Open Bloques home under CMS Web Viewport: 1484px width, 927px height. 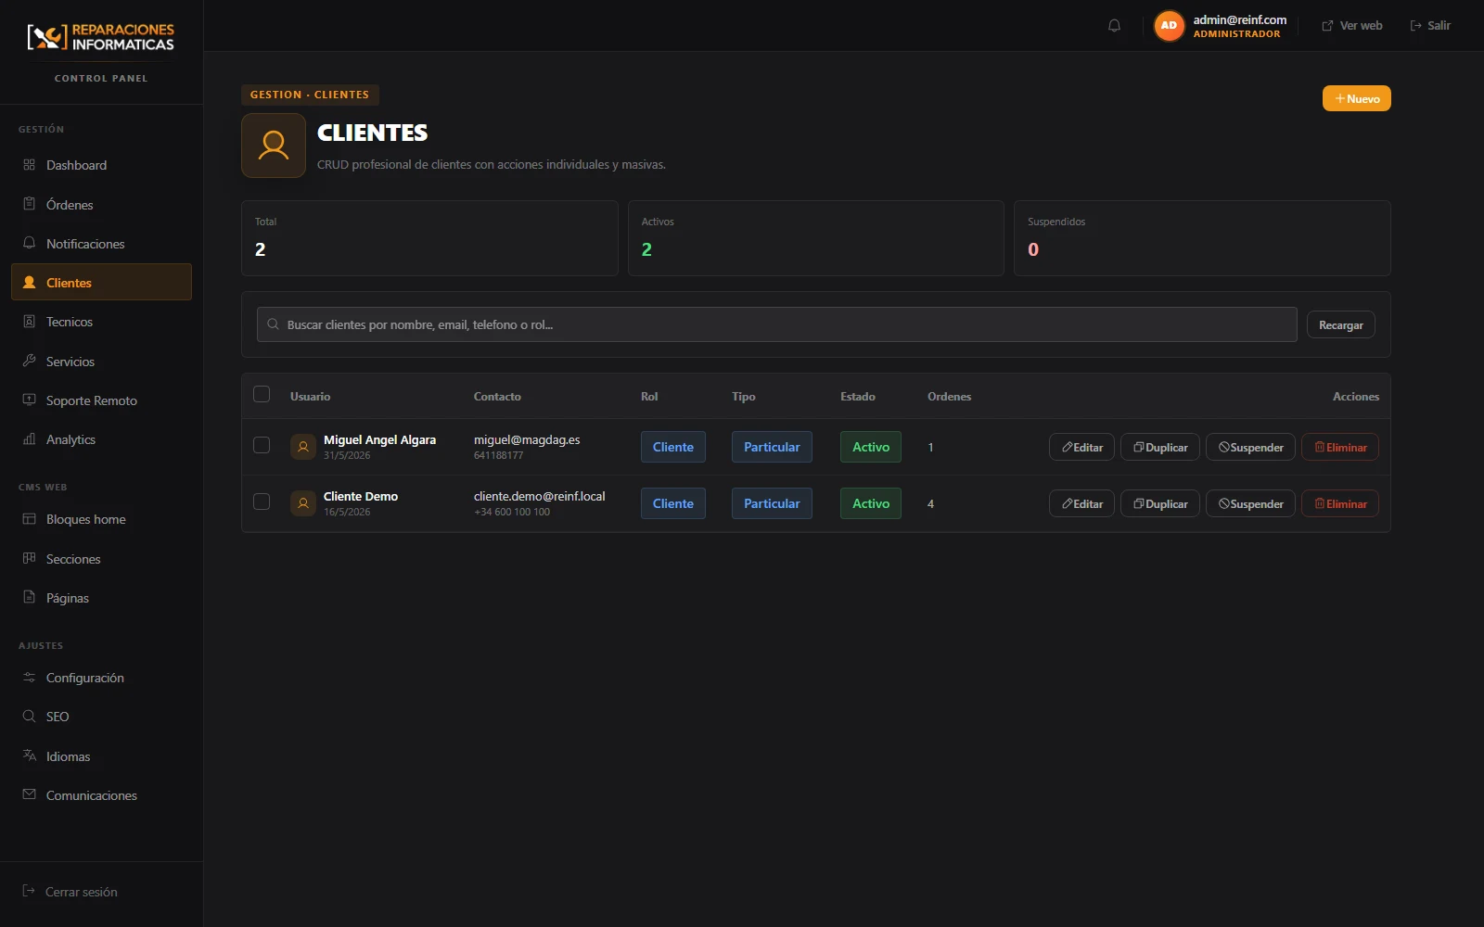click(x=101, y=519)
